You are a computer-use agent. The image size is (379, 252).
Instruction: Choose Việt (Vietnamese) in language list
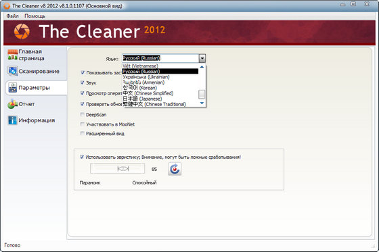click(x=160, y=66)
